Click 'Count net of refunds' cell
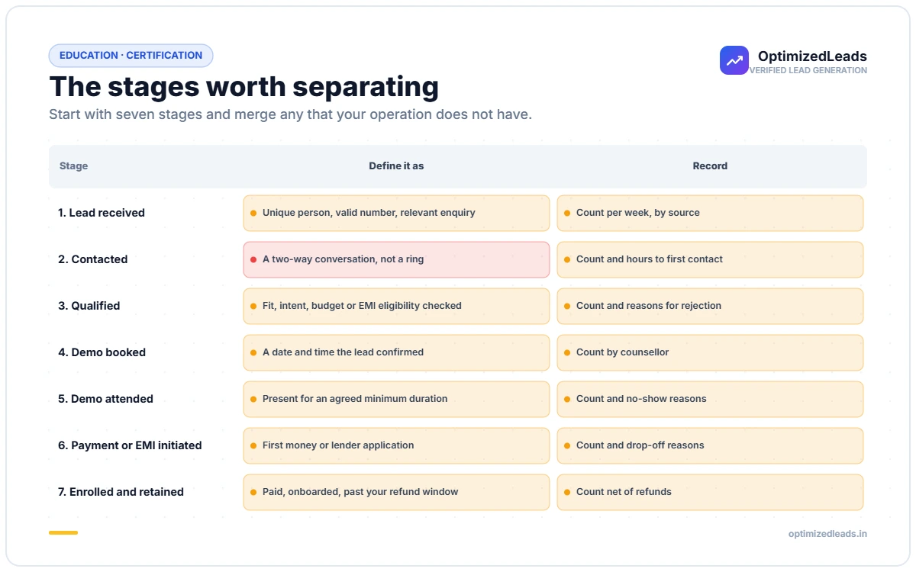This screenshot has height=572, width=916. [710, 492]
